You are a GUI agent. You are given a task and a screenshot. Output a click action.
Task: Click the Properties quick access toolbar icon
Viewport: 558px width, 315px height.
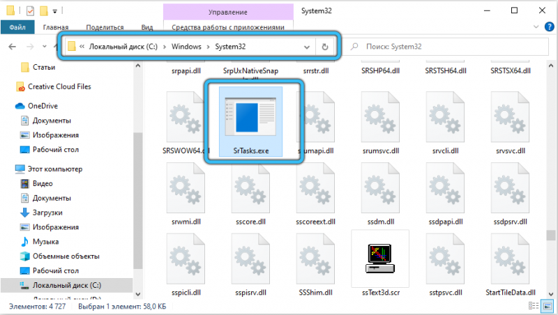(30, 11)
